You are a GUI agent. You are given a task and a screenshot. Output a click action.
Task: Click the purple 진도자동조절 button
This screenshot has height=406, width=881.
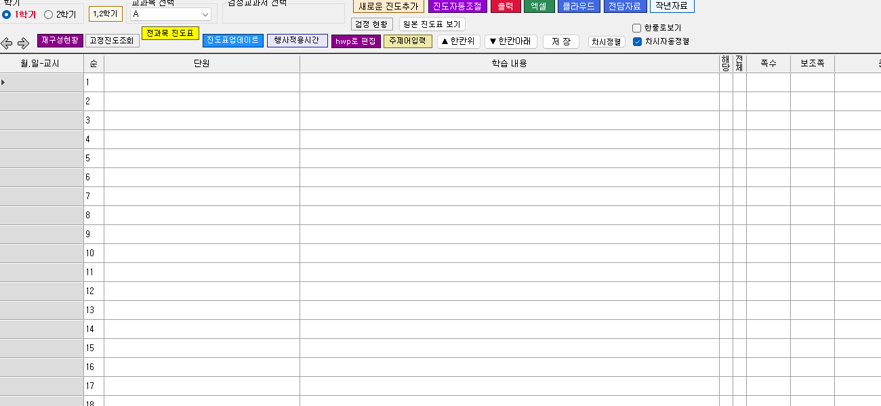pos(457,6)
